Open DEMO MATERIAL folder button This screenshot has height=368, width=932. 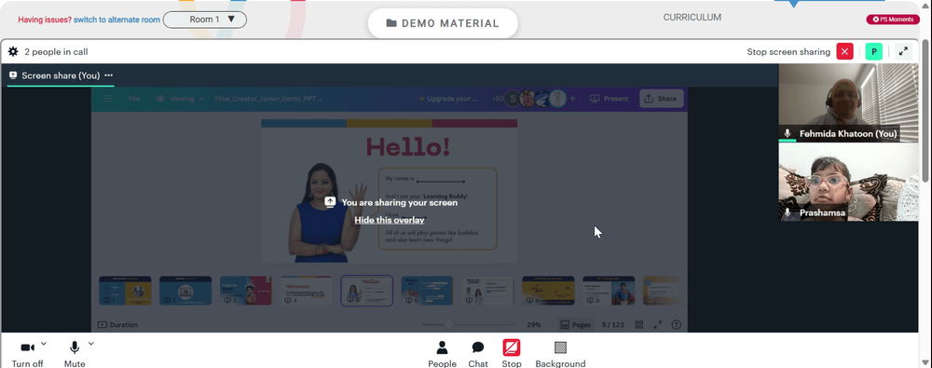(x=443, y=23)
